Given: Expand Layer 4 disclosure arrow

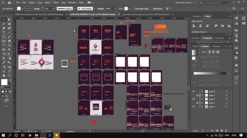Looking at the screenshot, I should click(x=202, y=91).
